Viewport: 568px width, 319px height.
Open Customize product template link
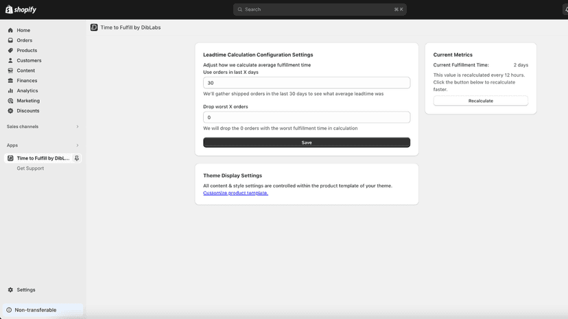tap(235, 193)
